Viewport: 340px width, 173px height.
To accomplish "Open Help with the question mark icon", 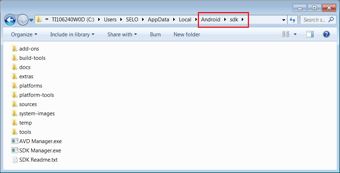I will coord(326,34).
